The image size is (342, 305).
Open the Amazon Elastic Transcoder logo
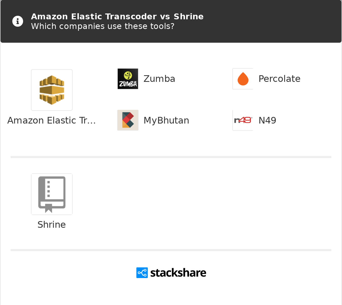52,90
